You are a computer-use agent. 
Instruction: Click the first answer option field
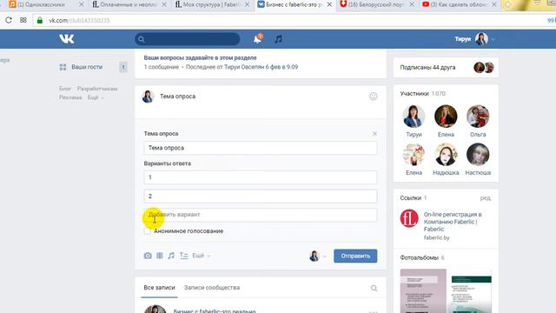261,177
